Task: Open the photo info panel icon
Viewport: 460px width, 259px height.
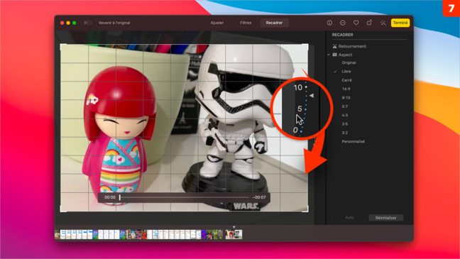Action: pos(329,23)
